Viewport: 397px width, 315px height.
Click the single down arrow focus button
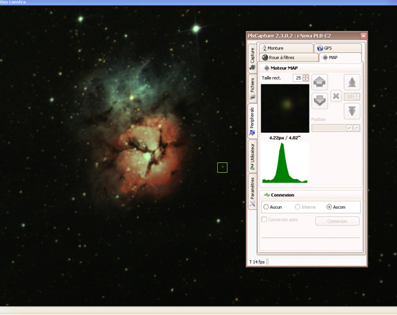[319, 101]
